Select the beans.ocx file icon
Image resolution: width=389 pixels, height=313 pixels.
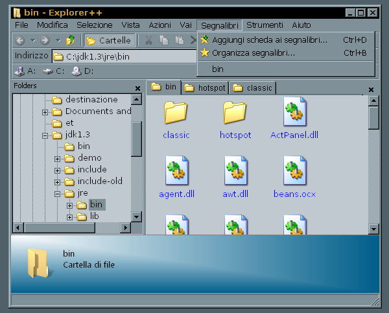pyautogui.click(x=295, y=170)
